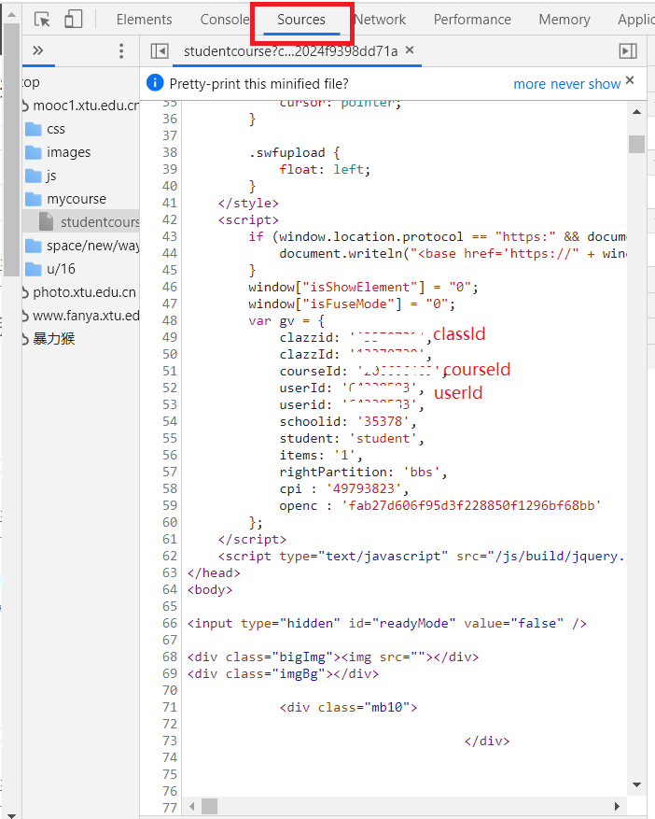655x819 pixels.
Task: Switch to the Network tab
Action: click(380, 20)
